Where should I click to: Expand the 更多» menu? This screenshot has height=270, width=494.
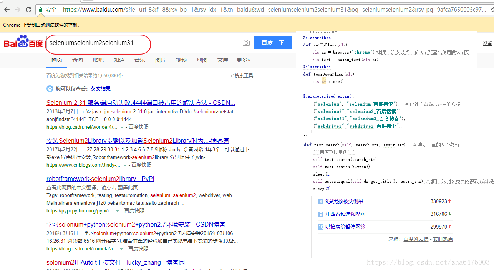(x=244, y=60)
